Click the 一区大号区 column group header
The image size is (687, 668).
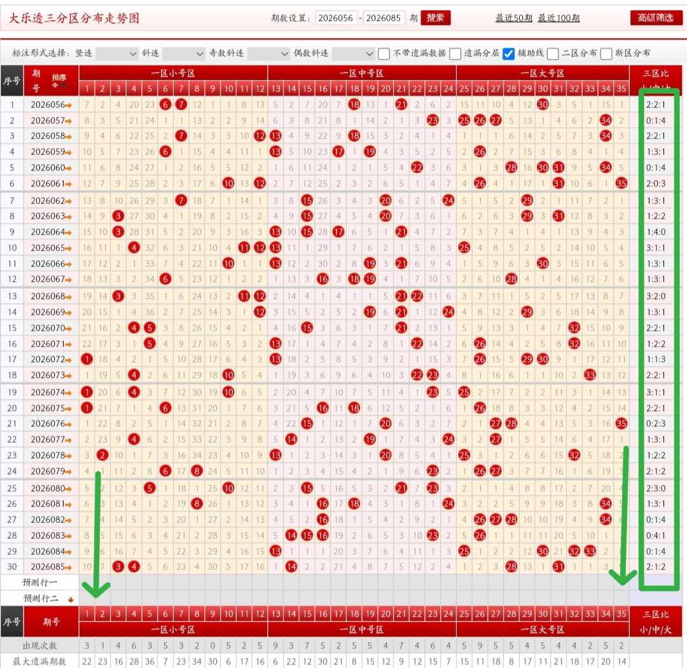(543, 73)
